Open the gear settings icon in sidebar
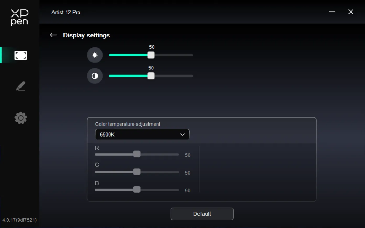The width and height of the screenshot is (365, 228). pos(21,118)
